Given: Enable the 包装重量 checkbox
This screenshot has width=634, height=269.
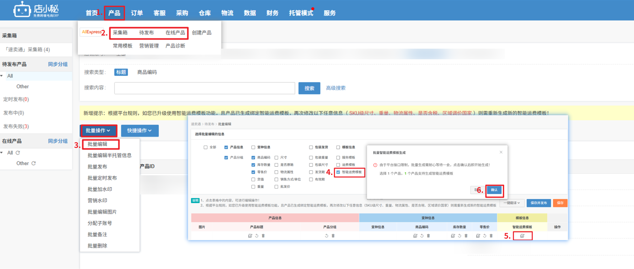Looking at the screenshot, I should coord(311,158).
